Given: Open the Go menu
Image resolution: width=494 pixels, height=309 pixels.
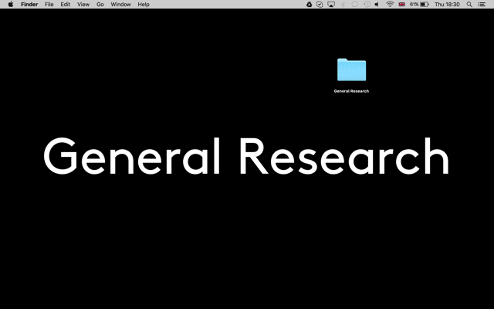Looking at the screenshot, I should coord(100,5).
